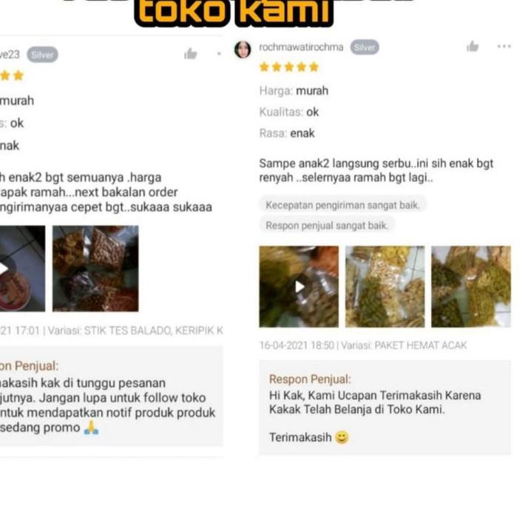Play the video in rochmawatirochma's review

pyautogui.click(x=299, y=287)
